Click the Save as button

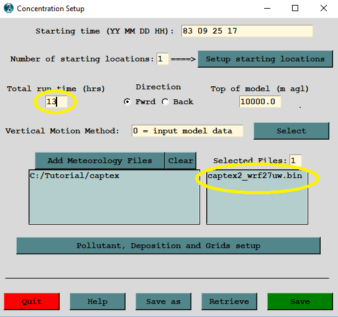tap(163, 301)
